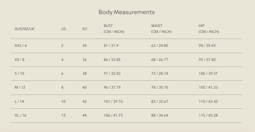Select the S / 10 size cell
The width and height of the screenshot is (255, 132).
(x=19, y=73)
